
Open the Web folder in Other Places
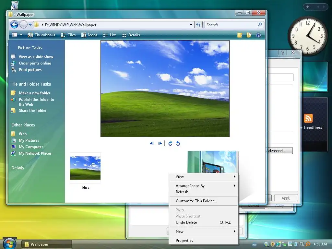[23, 134]
